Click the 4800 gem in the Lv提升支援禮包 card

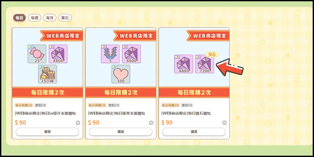(58, 54)
